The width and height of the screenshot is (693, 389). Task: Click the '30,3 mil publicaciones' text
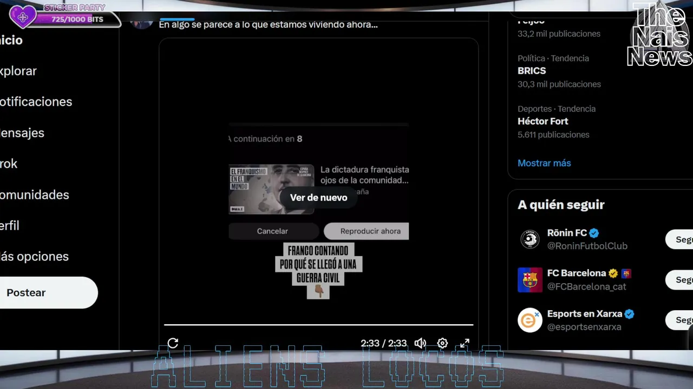click(x=559, y=84)
